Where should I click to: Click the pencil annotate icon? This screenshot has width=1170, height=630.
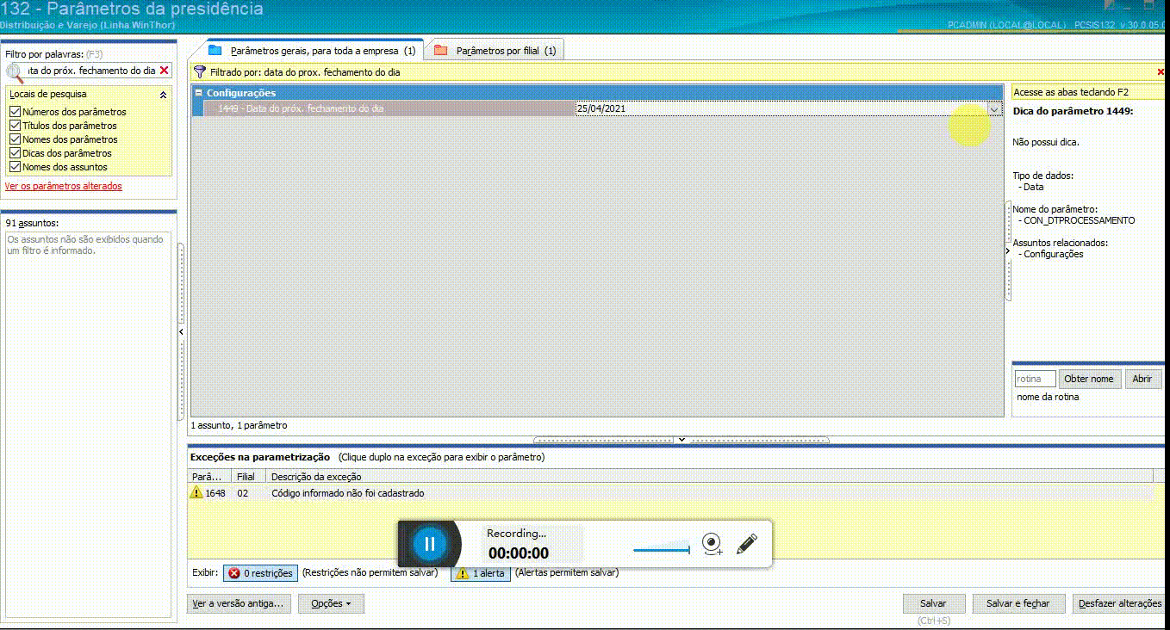746,544
